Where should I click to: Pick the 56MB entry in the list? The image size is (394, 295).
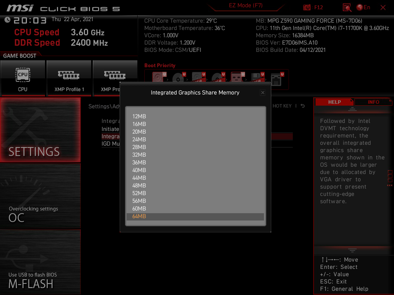(x=195, y=201)
